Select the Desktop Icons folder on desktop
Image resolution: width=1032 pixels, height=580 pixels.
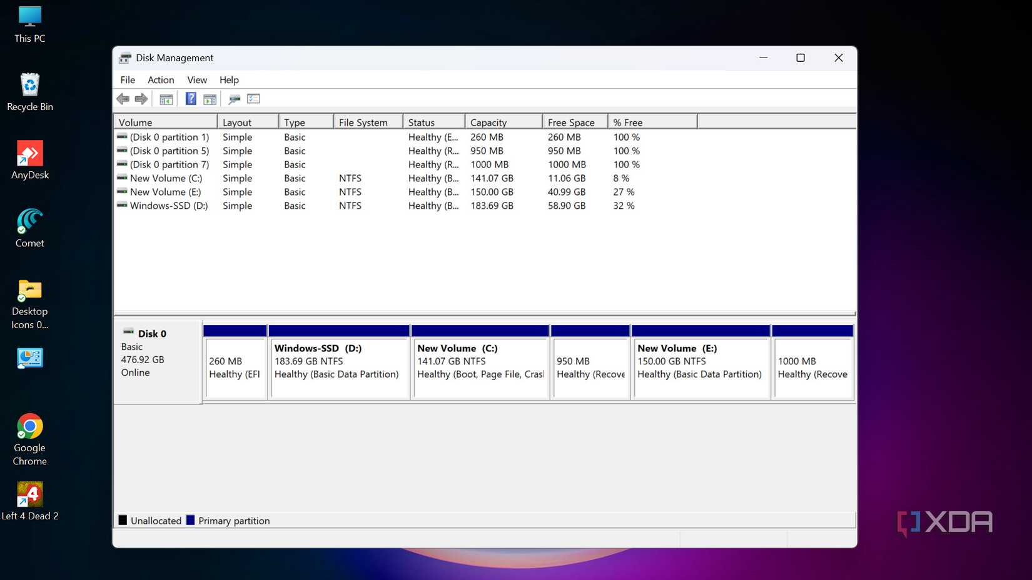point(30,304)
